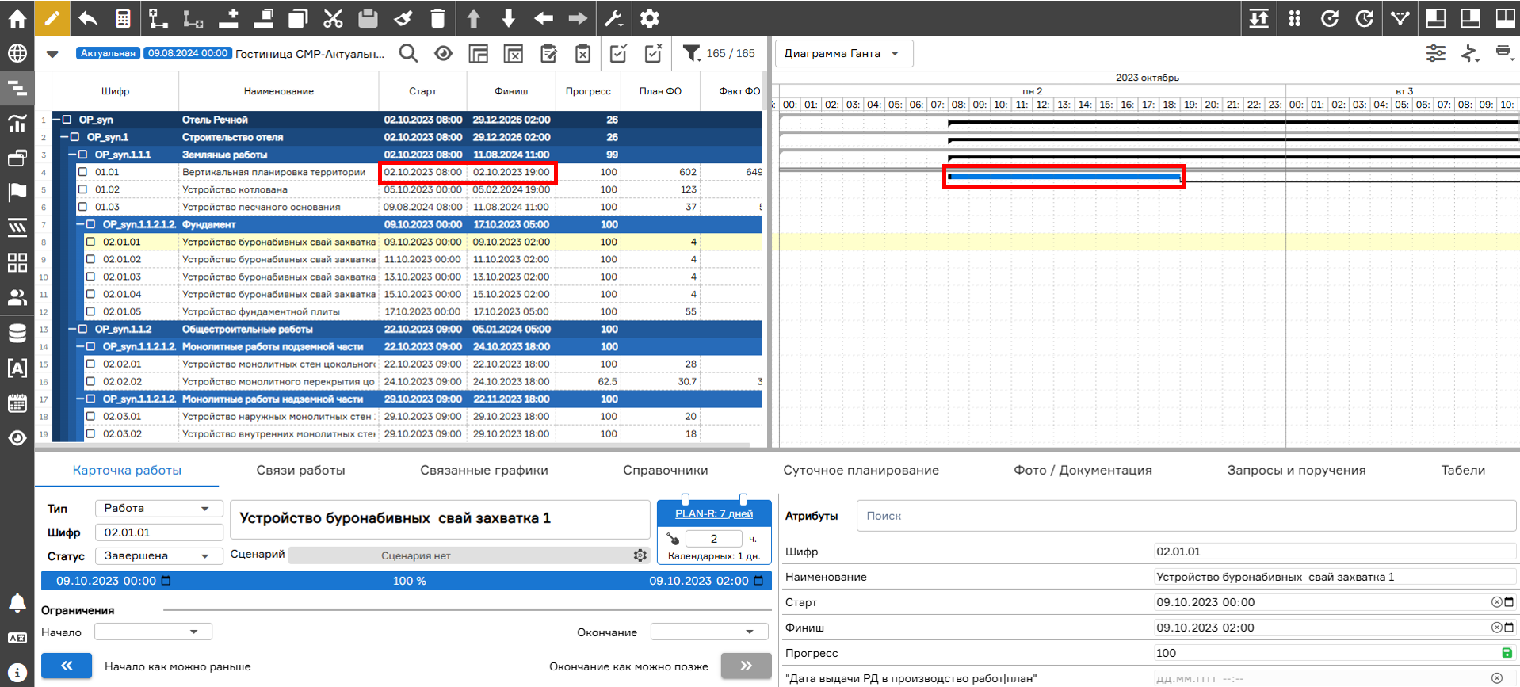This screenshot has height=687, width=1520.
Task: Click the 09.08.2024 00:00 date badge
Action: click(188, 53)
